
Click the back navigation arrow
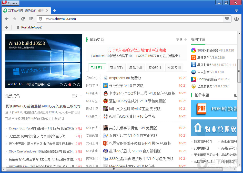pyautogui.click(x=7, y=19)
